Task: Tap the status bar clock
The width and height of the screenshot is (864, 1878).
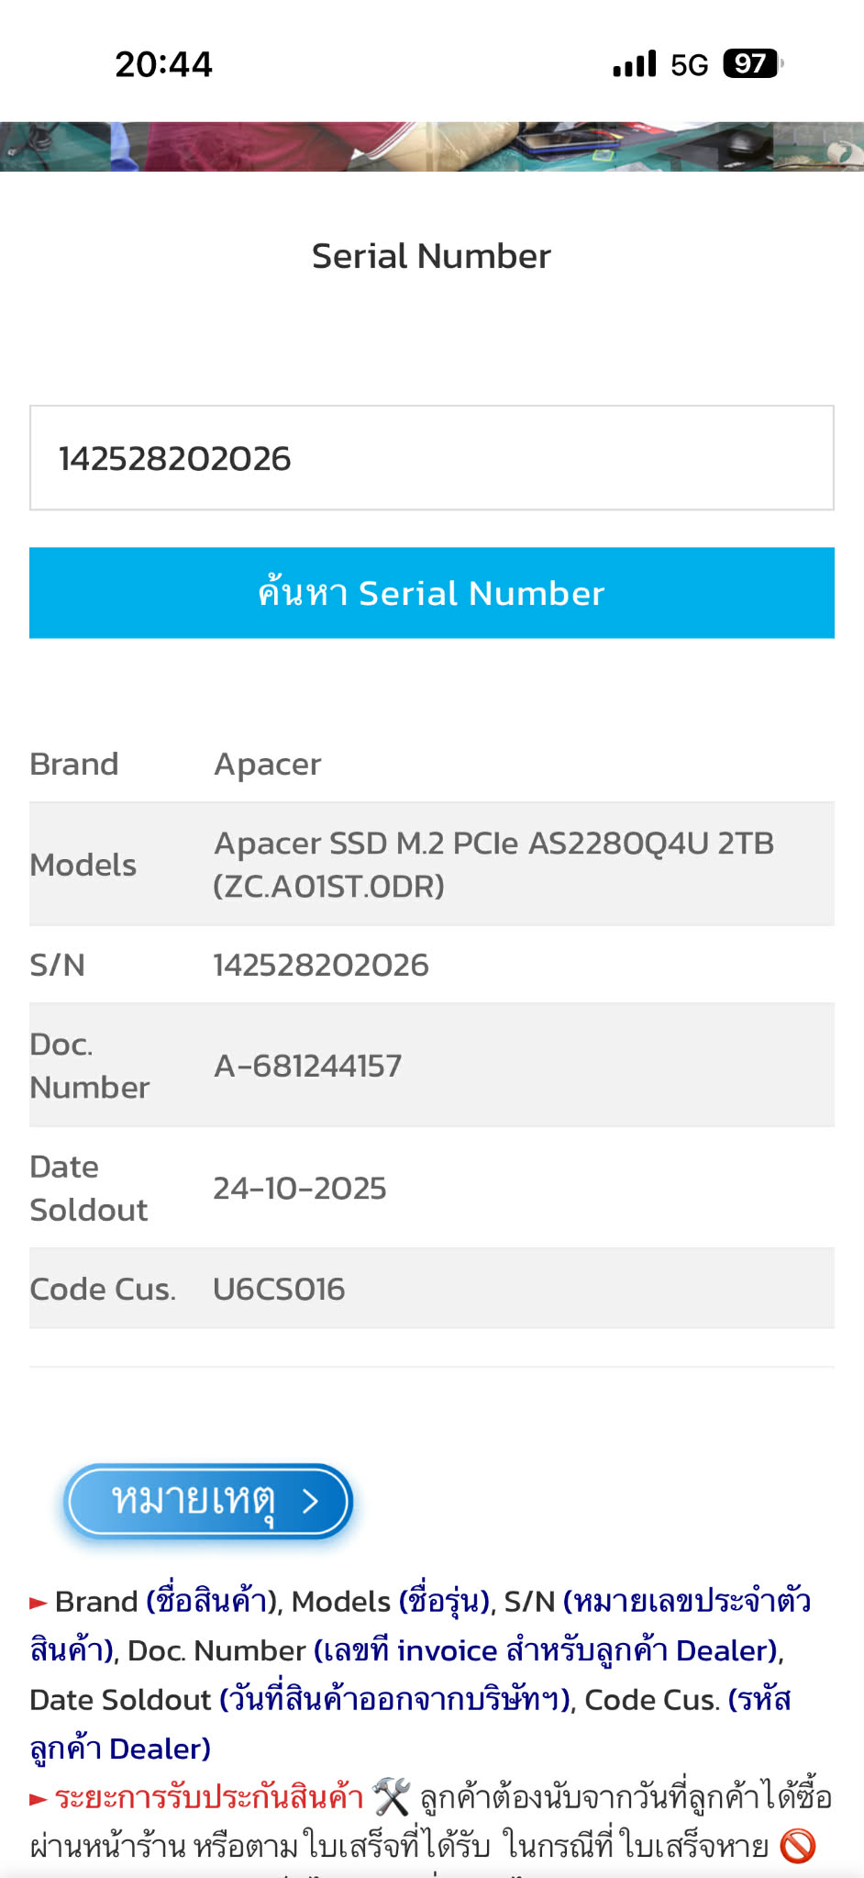Action: click(x=163, y=64)
